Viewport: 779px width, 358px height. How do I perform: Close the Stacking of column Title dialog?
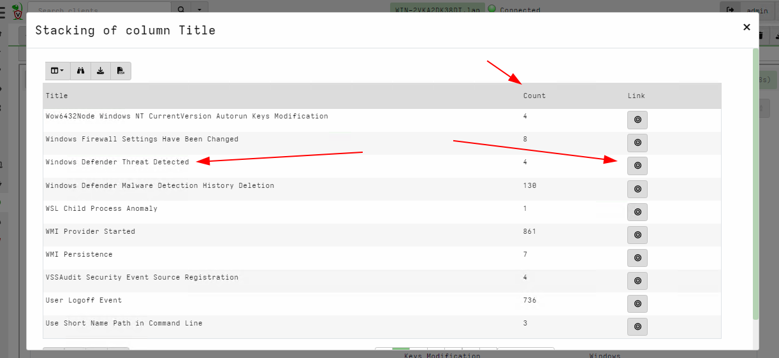click(746, 27)
